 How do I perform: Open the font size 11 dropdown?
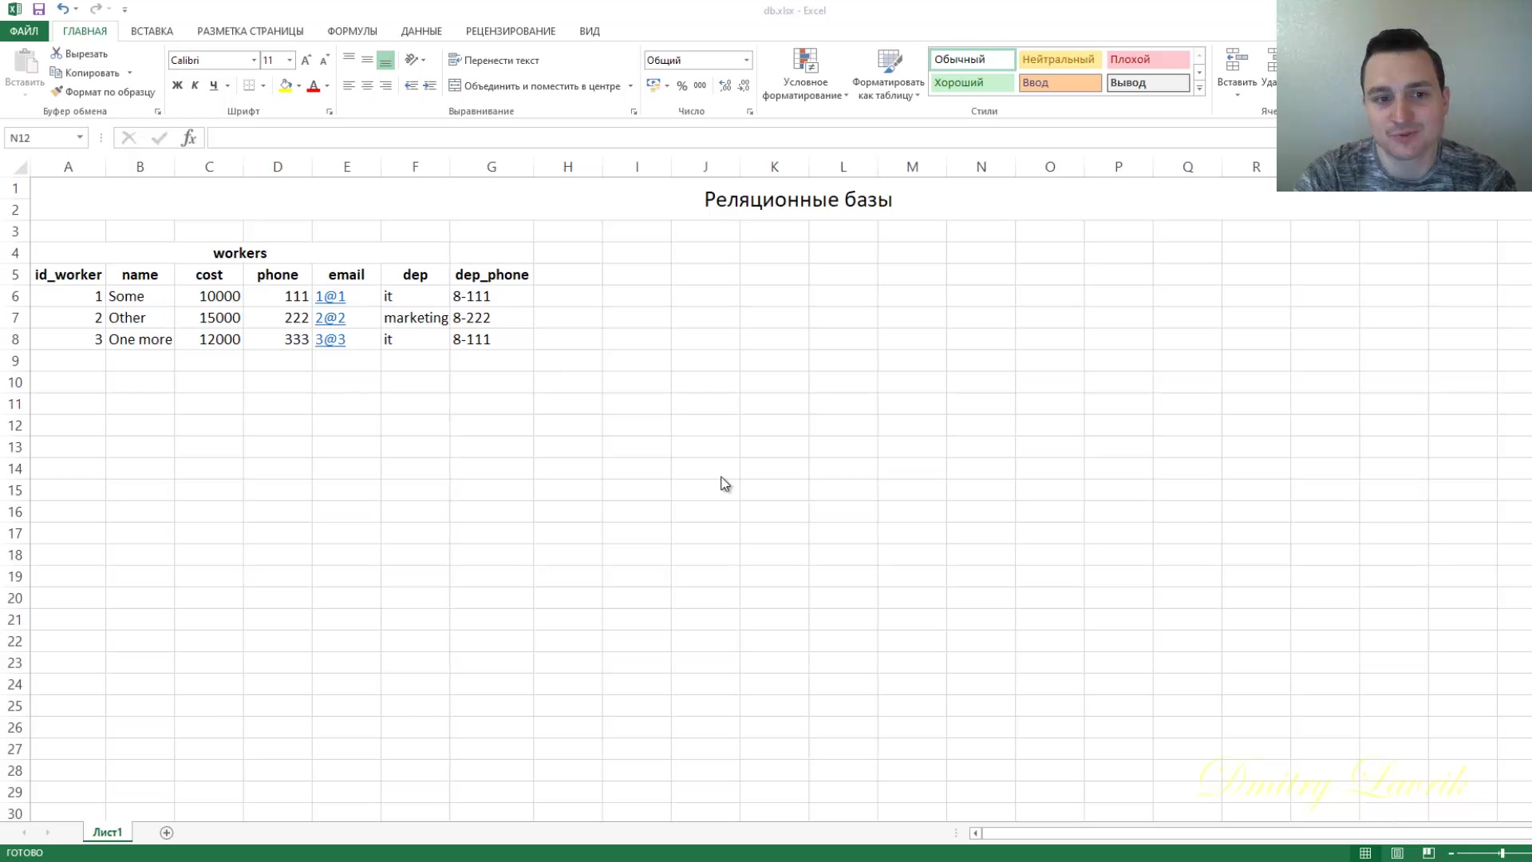[290, 60]
